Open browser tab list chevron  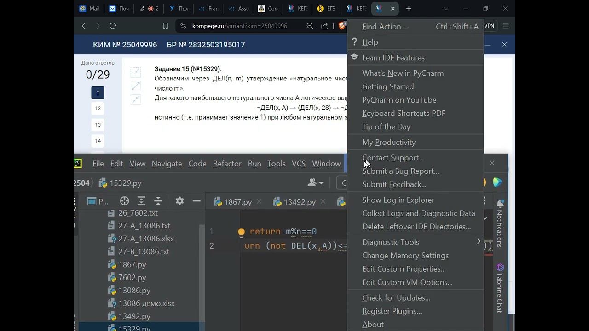pyautogui.click(x=445, y=8)
